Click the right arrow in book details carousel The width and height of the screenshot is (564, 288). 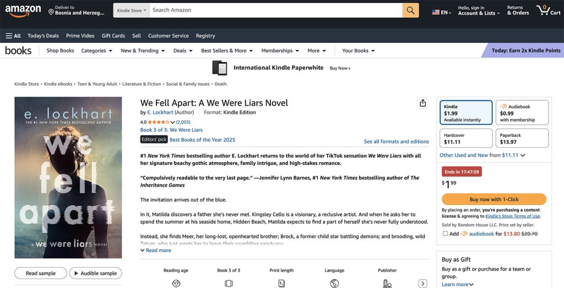422,284
